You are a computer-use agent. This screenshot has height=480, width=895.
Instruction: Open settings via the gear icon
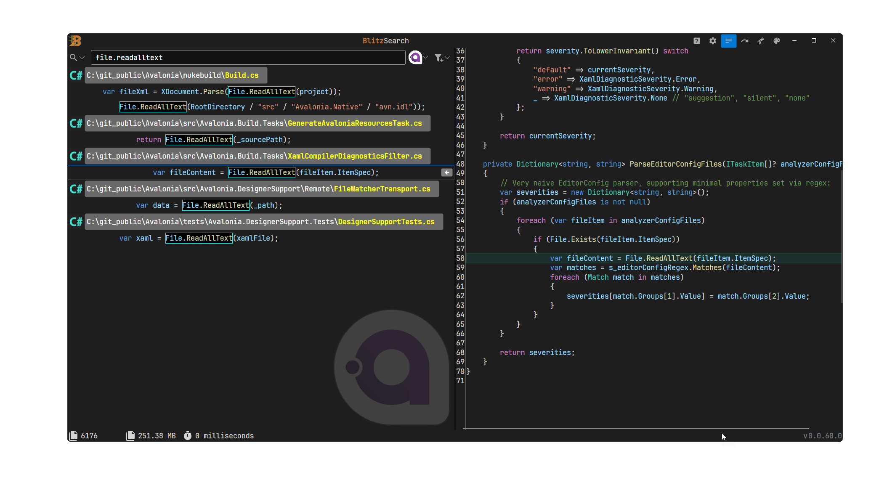[713, 41]
